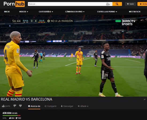The height and width of the screenshot is (120, 147).
Task: Open the MEET&FUCK menu item
Action: [x=135, y=12]
